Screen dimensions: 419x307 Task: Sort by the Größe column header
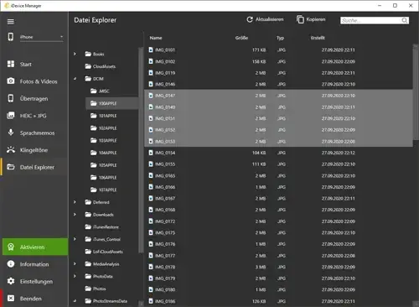[x=241, y=38]
